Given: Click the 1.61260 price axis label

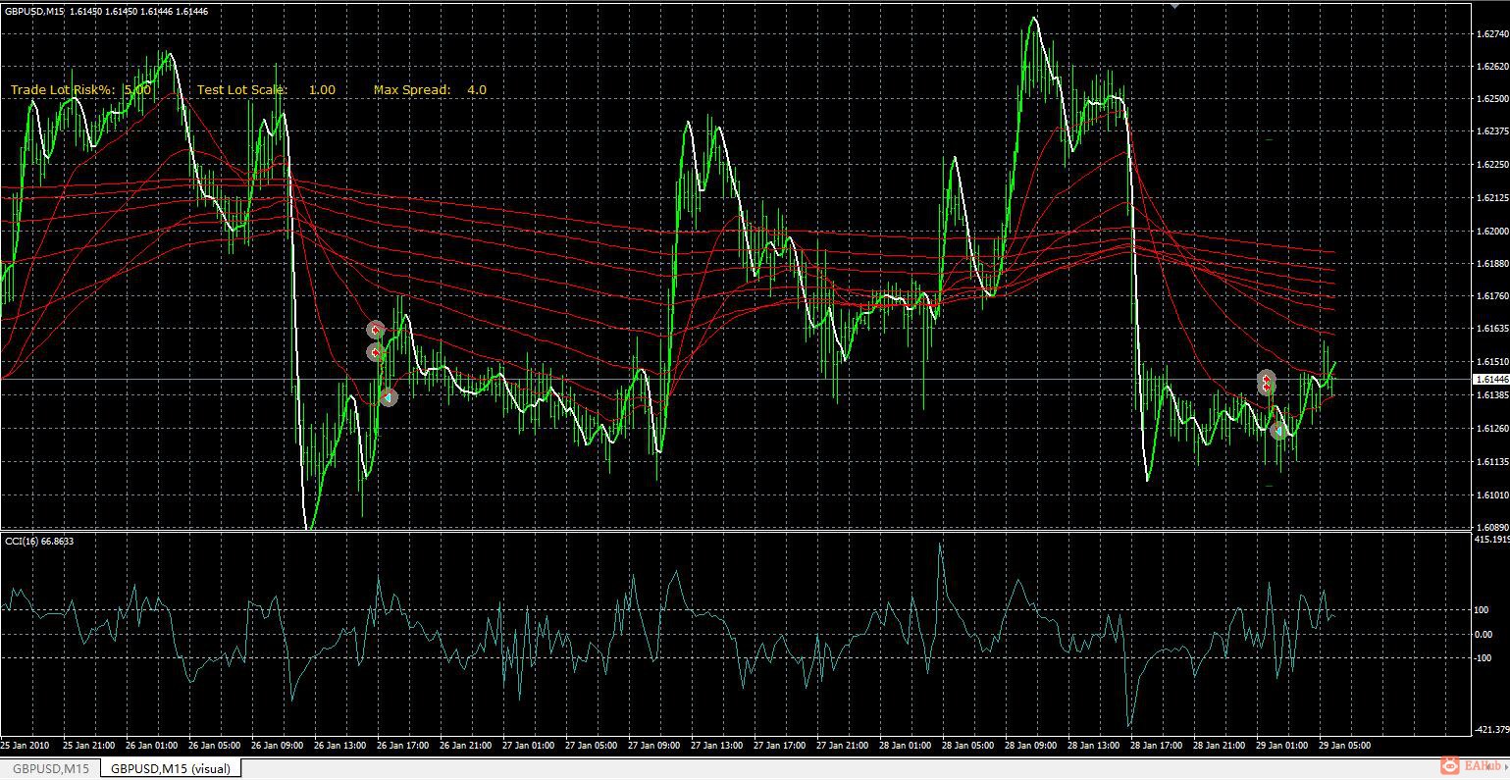Looking at the screenshot, I should (1491, 429).
